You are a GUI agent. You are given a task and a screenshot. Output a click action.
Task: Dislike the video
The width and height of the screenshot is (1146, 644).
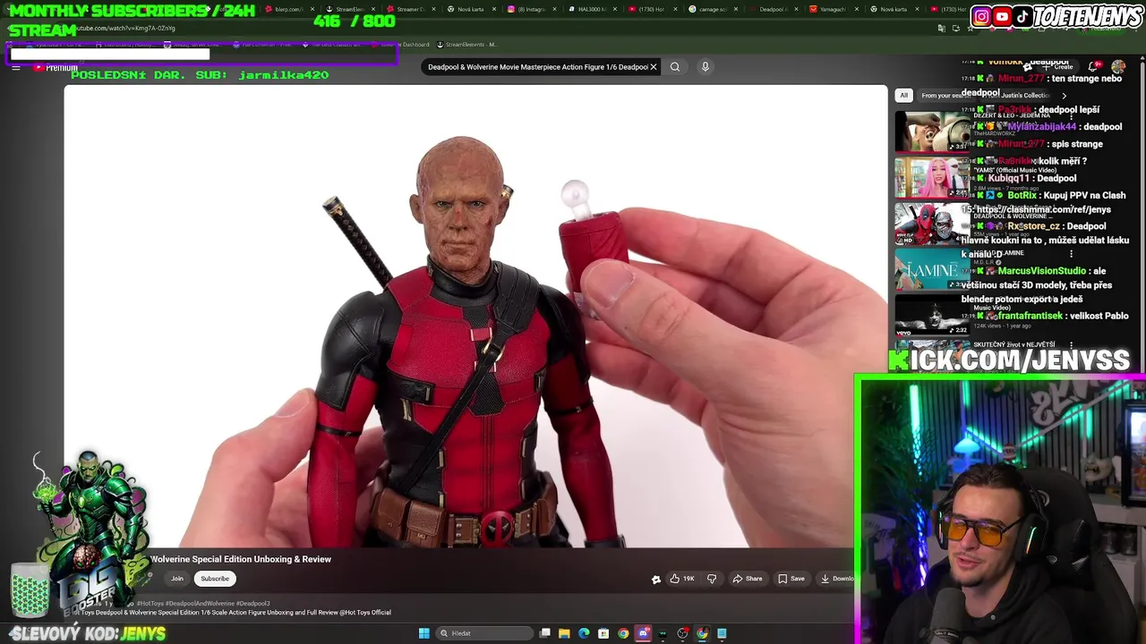click(x=712, y=579)
